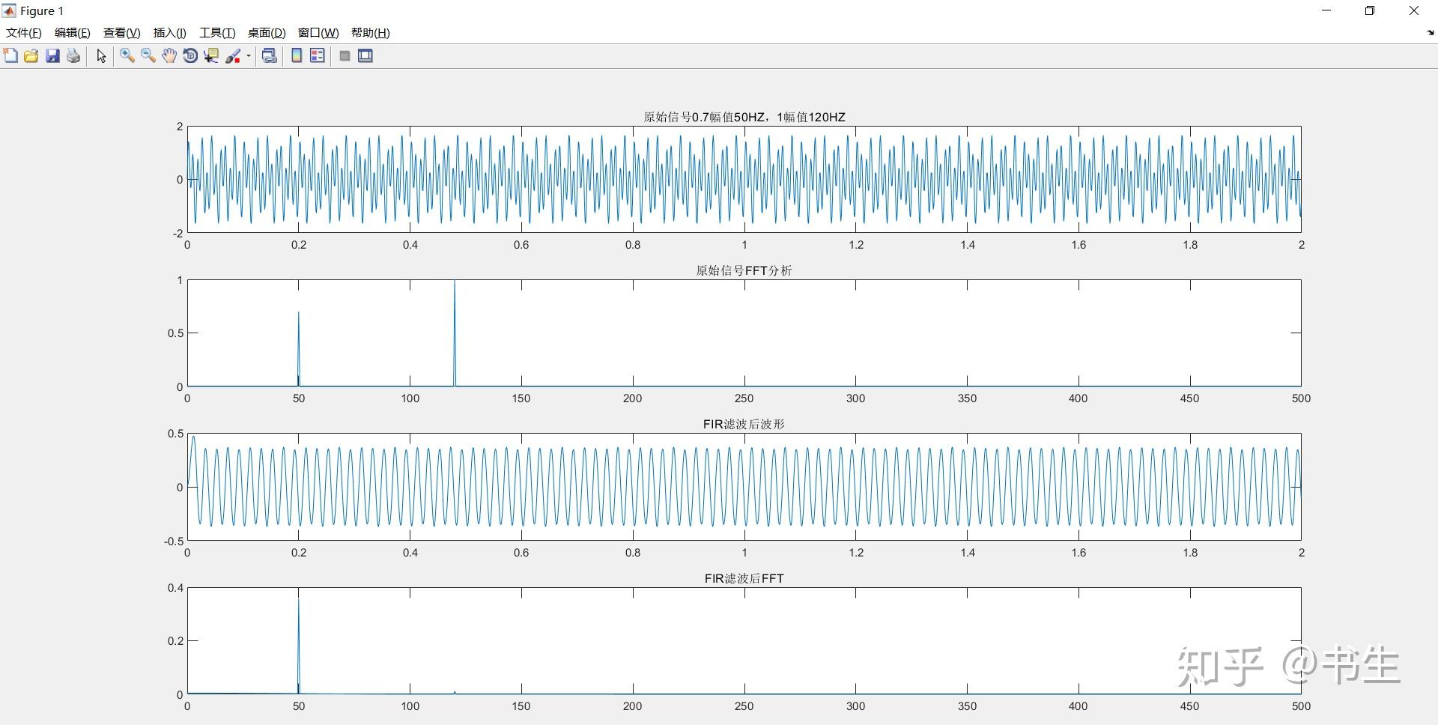
Task: Open the 窗口(W) menu
Action: (x=318, y=32)
